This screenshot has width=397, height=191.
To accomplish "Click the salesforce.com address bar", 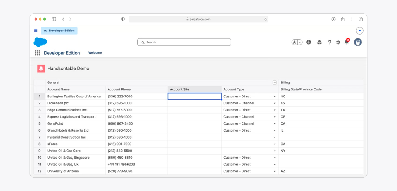I will point(198,19).
